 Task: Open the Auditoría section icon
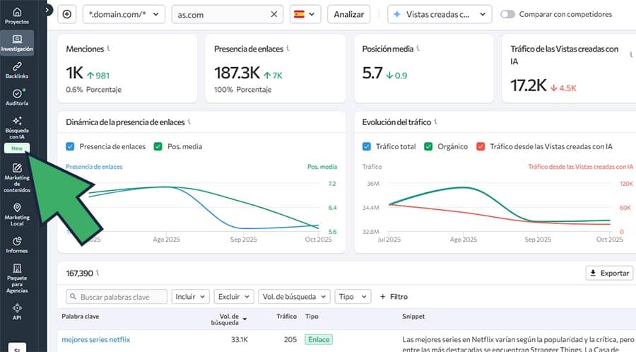click(17, 97)
